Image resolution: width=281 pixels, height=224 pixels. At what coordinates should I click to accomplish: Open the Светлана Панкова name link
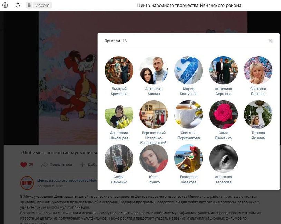[x=258, y=91]
